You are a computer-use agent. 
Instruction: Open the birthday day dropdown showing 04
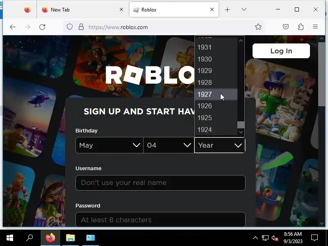(169, 145)
